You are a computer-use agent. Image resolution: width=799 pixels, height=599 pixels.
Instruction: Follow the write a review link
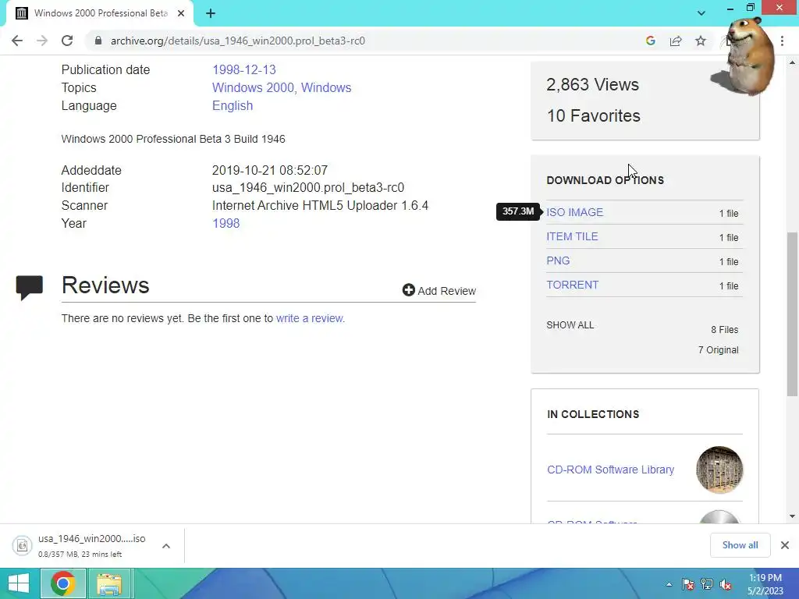coord(311,318)
